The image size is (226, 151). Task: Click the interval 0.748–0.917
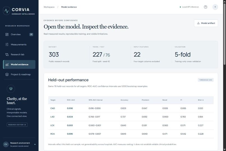(94, 117)
